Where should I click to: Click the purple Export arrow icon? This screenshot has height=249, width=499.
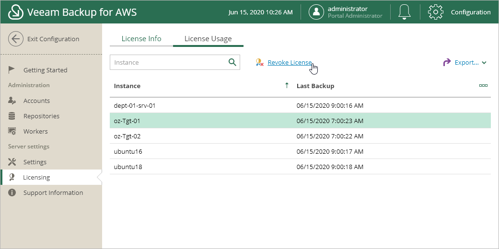click(x=447, y=62)
